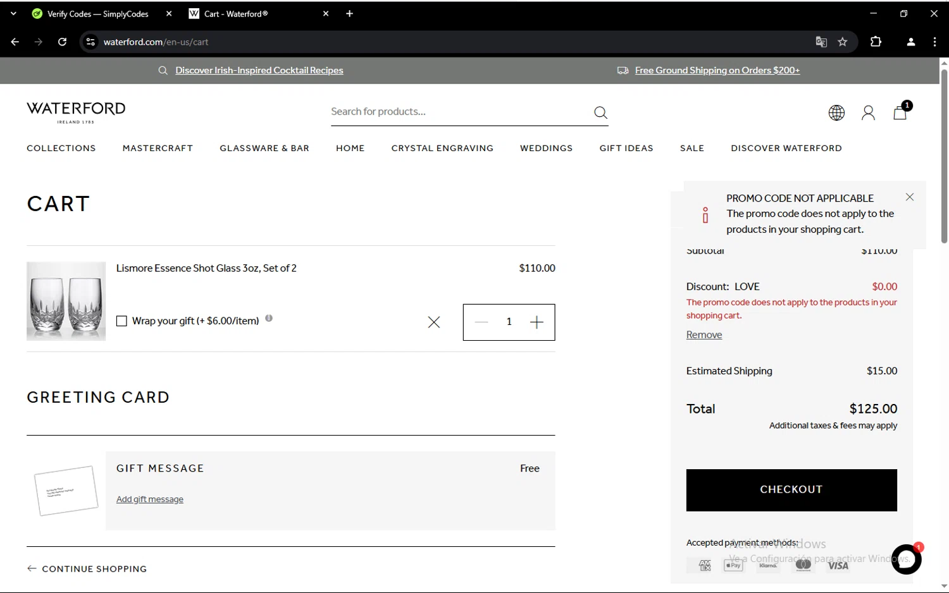Open the Crystal Engraving menu
The image size is (949, 593).
[x=442, y=148]
